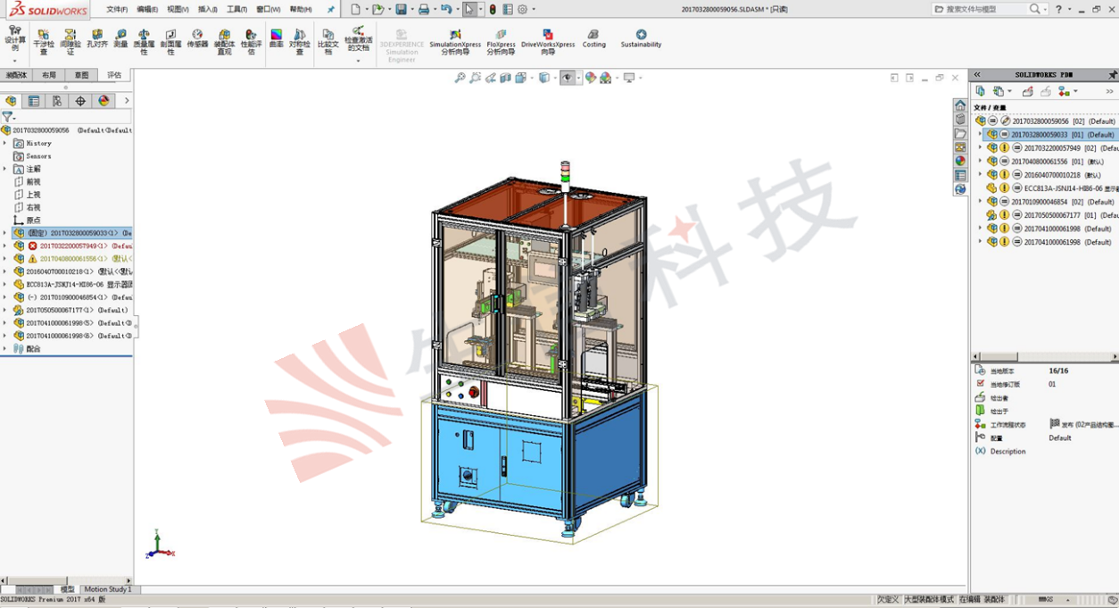Image resolution: width=1119 pixels, height=608 pixels.
Task: Click the task pane home icon
Action: pos(960,105)
